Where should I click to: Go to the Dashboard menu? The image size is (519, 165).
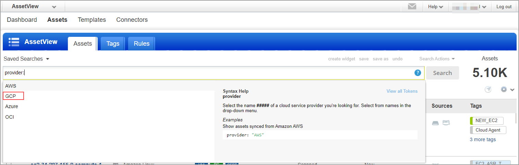tap(22, 20)
